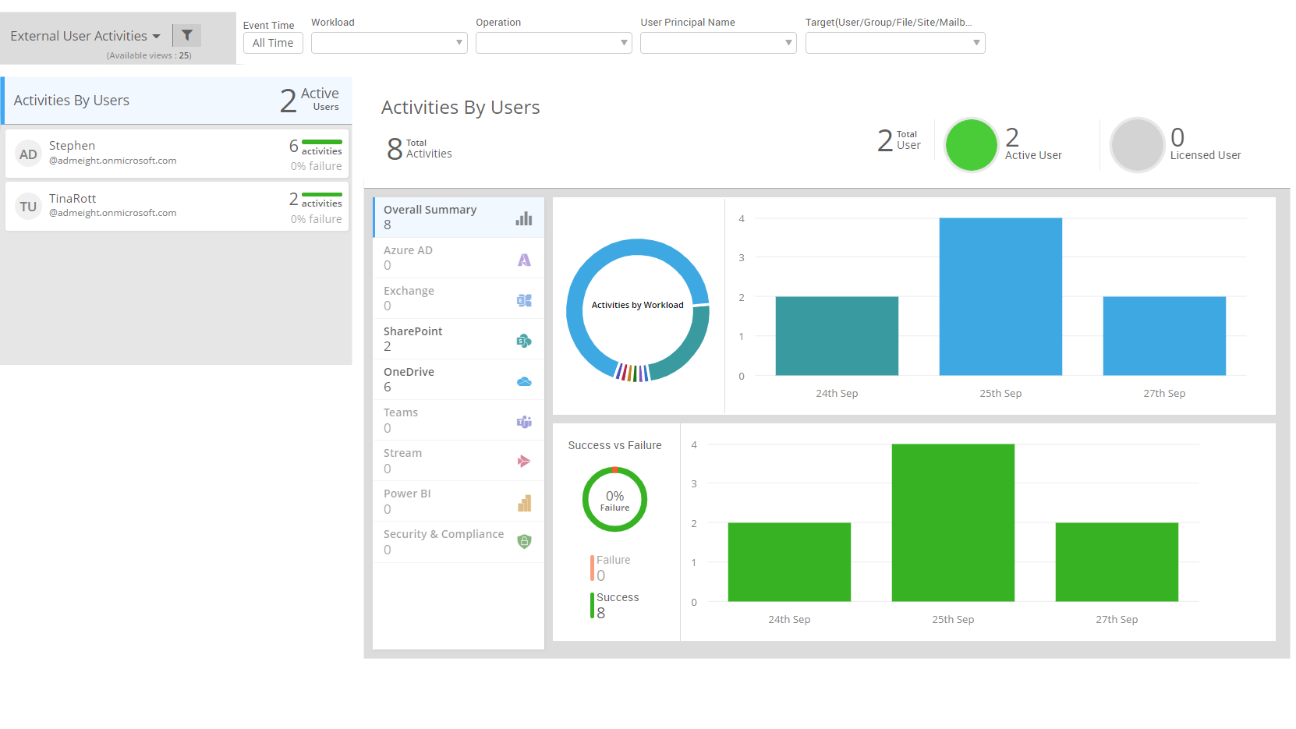Select the Exchange workload icon
This screenshot has height=729, width=1296.
tap(524, 299)
